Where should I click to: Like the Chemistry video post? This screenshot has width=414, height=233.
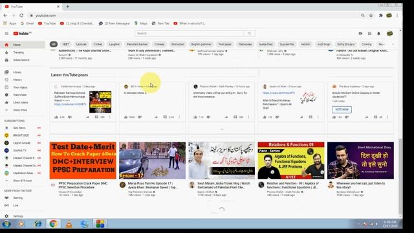pos(195,117)
